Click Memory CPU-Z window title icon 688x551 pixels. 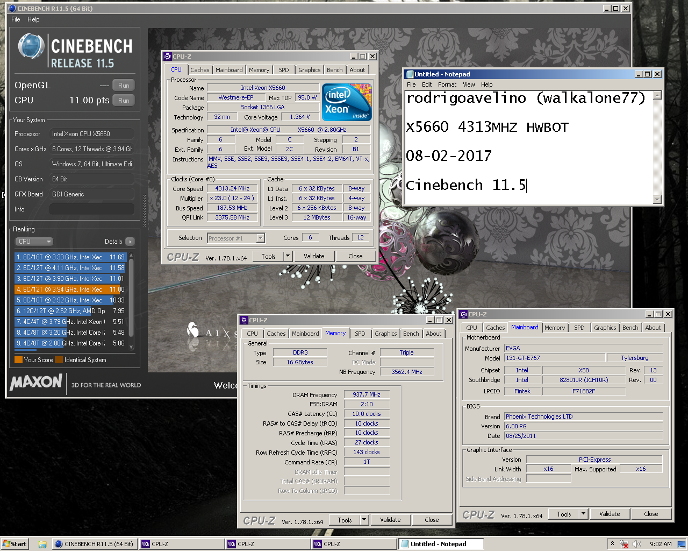pyautogui.click(x=244, y=320)
